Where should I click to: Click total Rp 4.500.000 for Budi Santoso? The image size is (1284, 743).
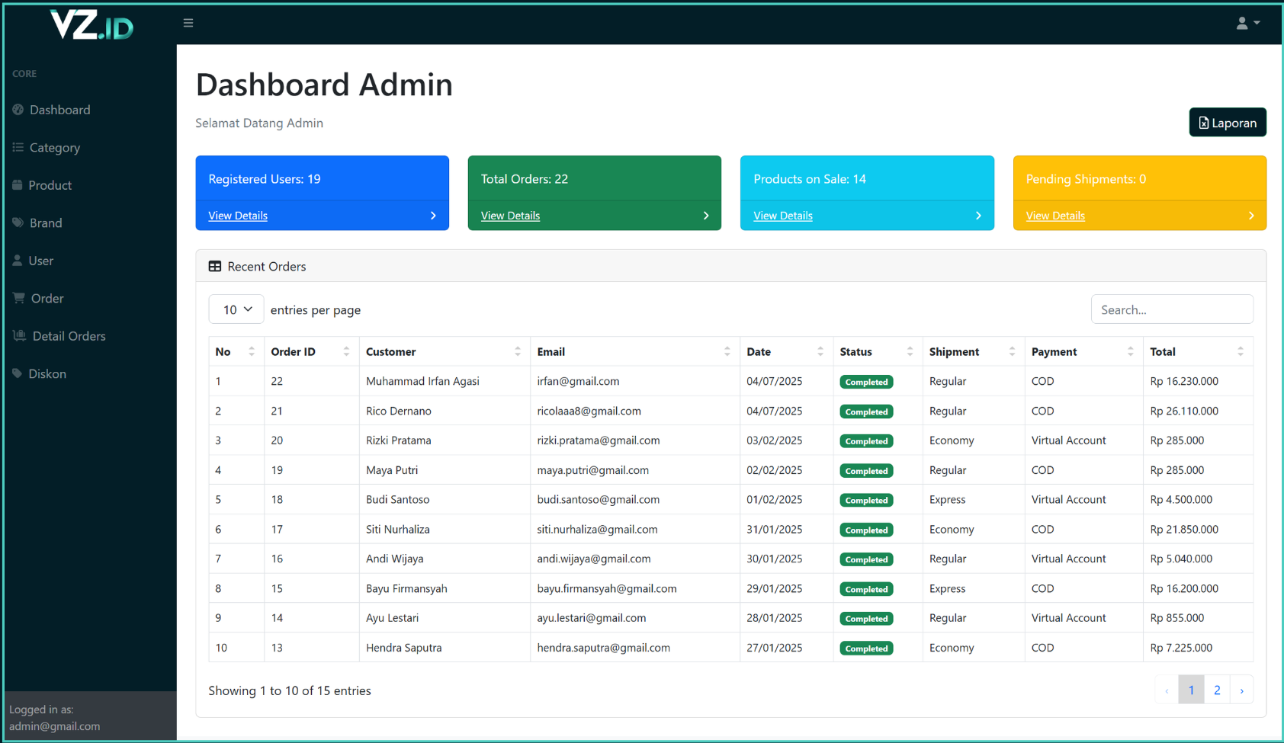coord(1181,500)
